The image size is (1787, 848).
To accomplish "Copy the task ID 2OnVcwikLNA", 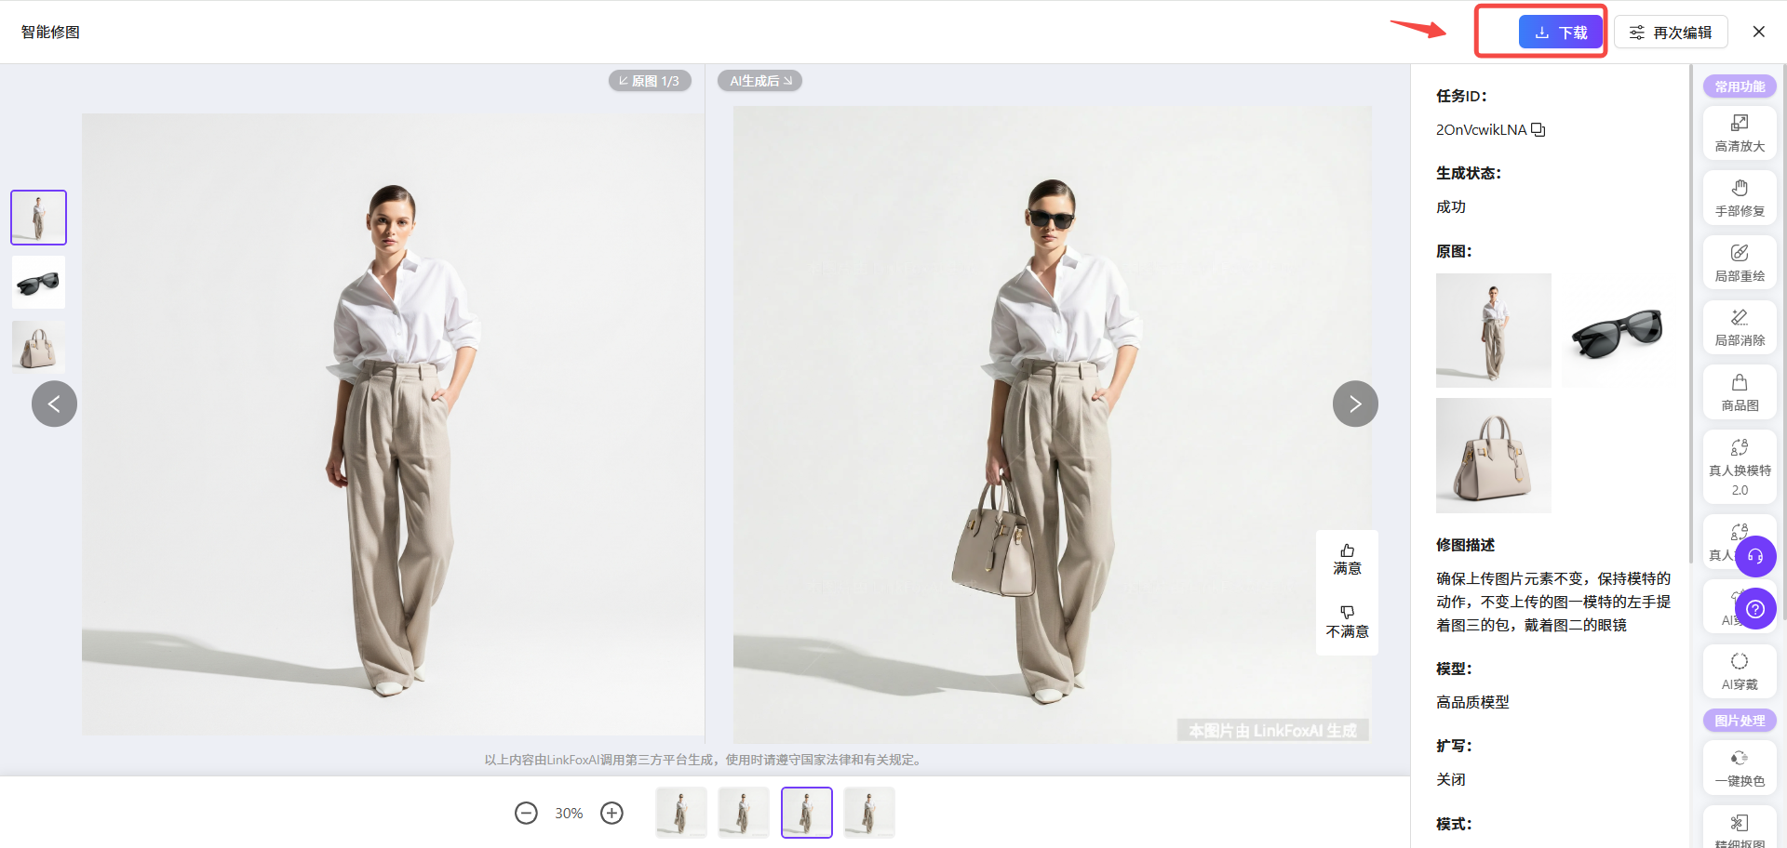I will point(1538,130).
